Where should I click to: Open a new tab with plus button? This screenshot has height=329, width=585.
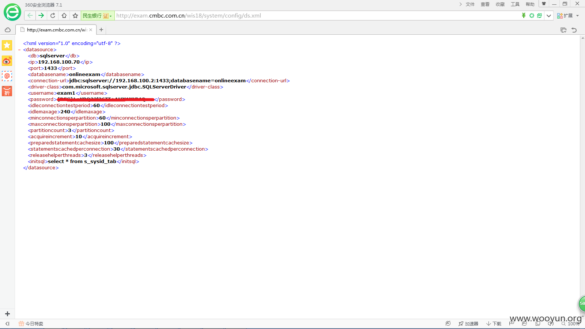point(101,30)
